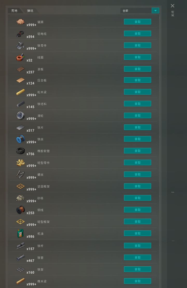Click the screws (螺丝) item icon
Image resolution: width=187 pixels, height=288 pixels.
(20, 174)
